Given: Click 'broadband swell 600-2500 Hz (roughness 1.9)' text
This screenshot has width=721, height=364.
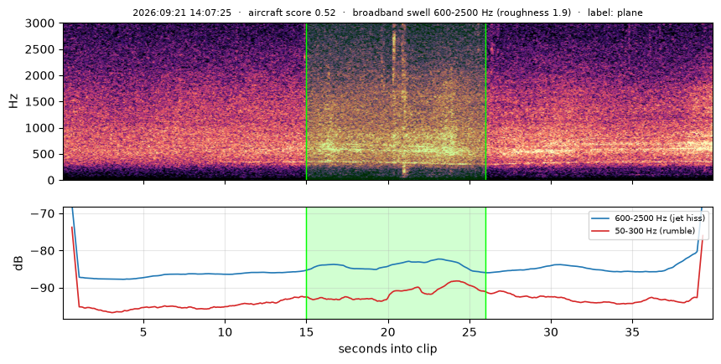Looking at the screenshot, I should click(462, 13).
